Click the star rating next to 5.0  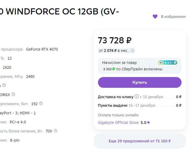(149, 123)
